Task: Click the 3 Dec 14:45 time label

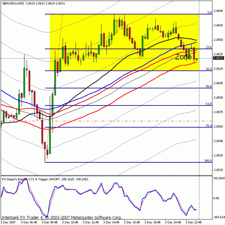Action: (111, 222)
